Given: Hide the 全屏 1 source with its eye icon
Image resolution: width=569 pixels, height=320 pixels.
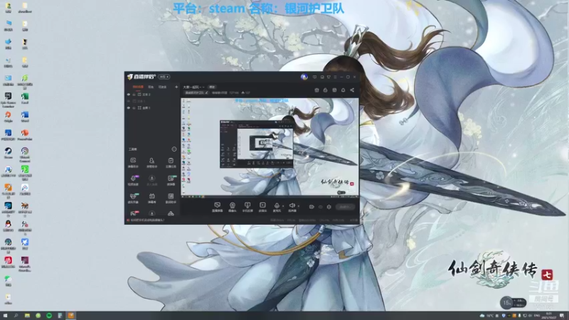Looking at the screenshot, I should pos(129,108).
